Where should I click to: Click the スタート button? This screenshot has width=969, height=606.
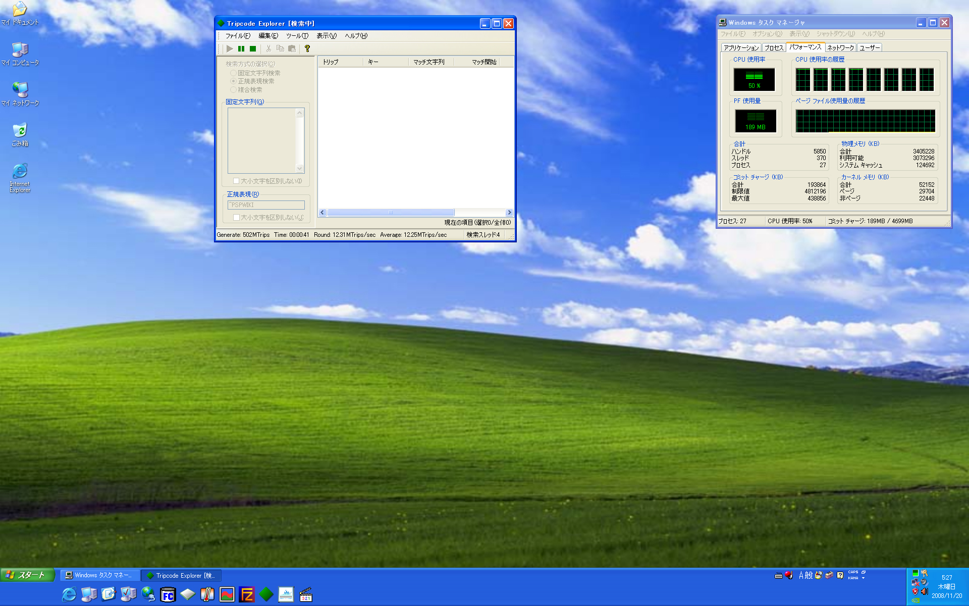pyautogui.click(x=27, y=575)
